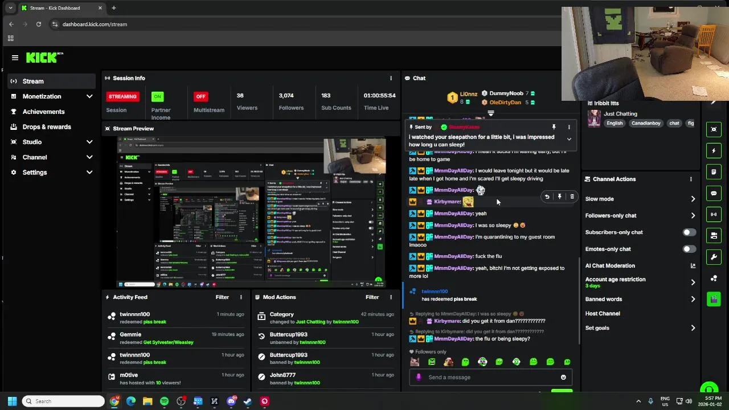Open Channel Actions options menu

pyautogui.click(x=691, y=179)
